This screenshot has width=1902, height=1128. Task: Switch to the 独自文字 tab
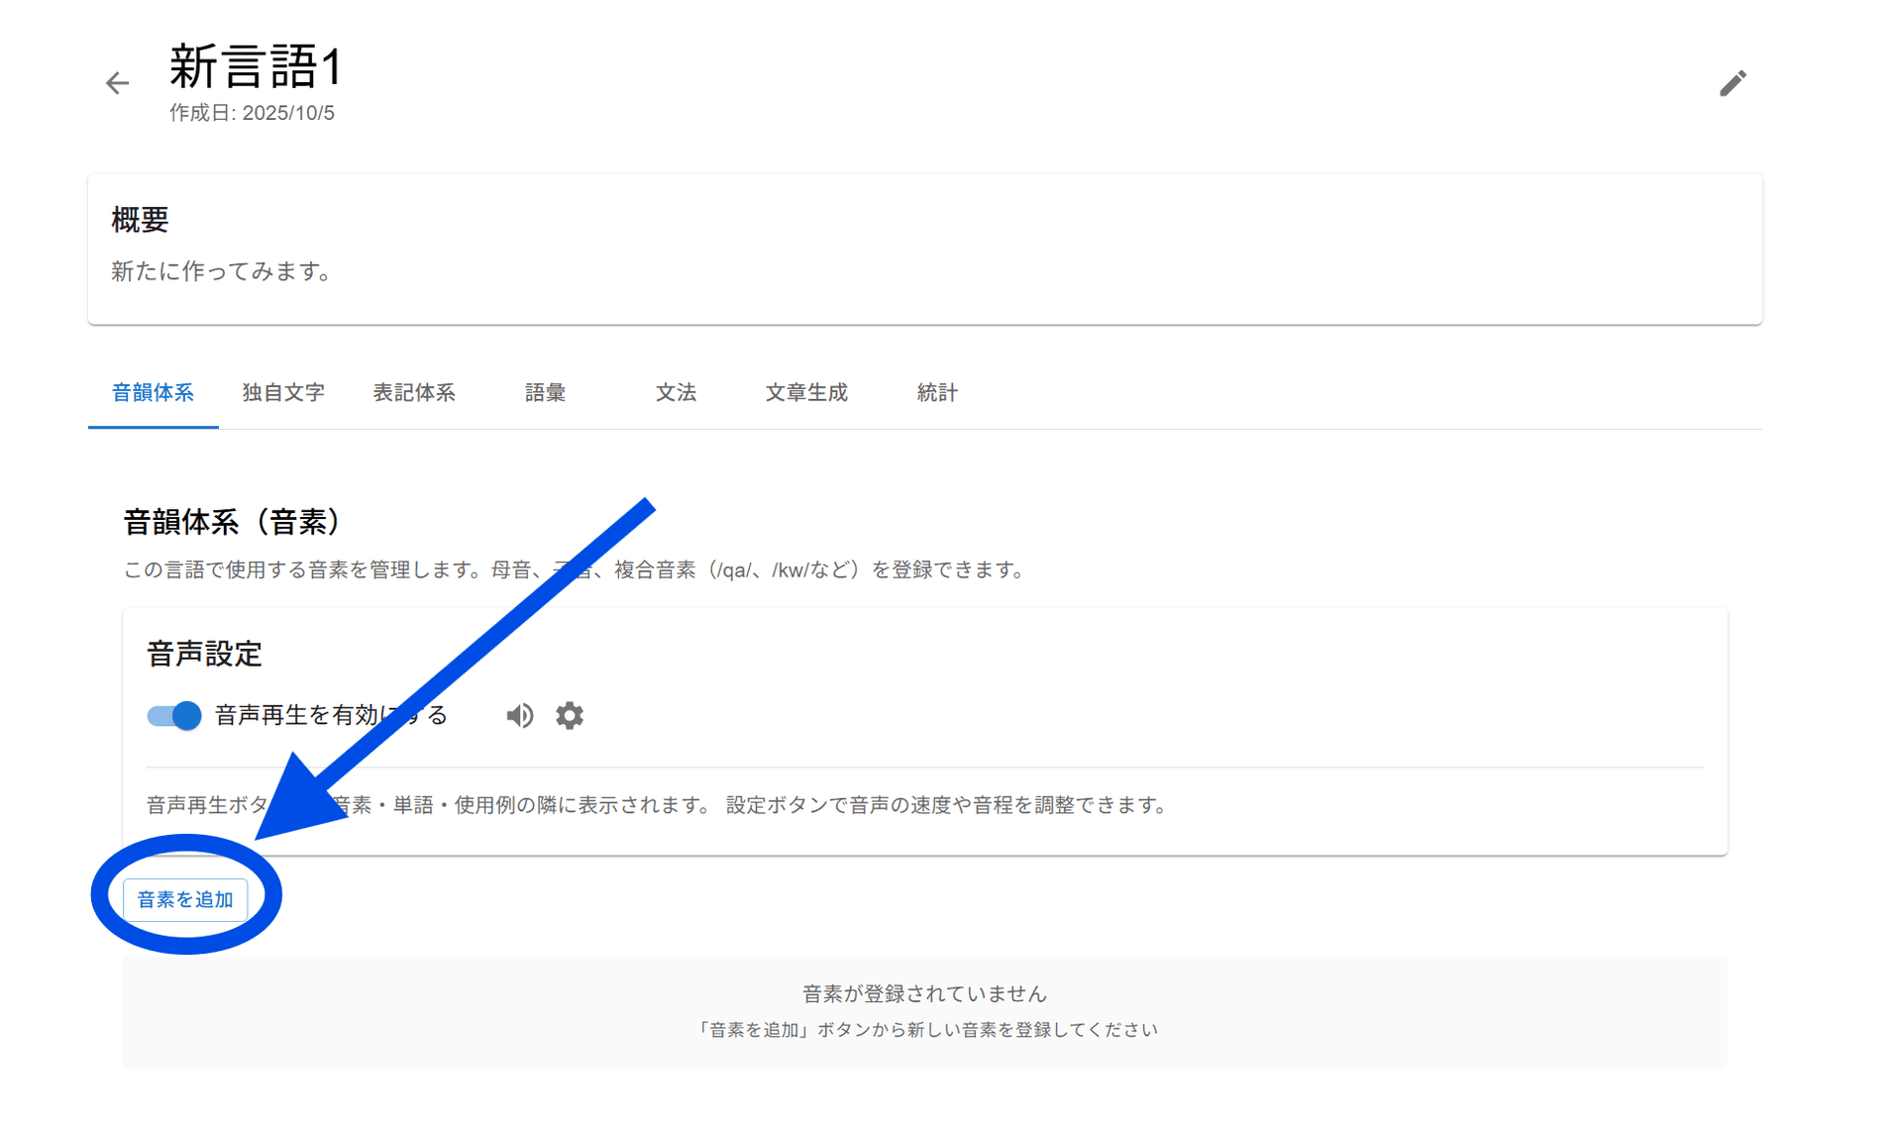point(283,393)
